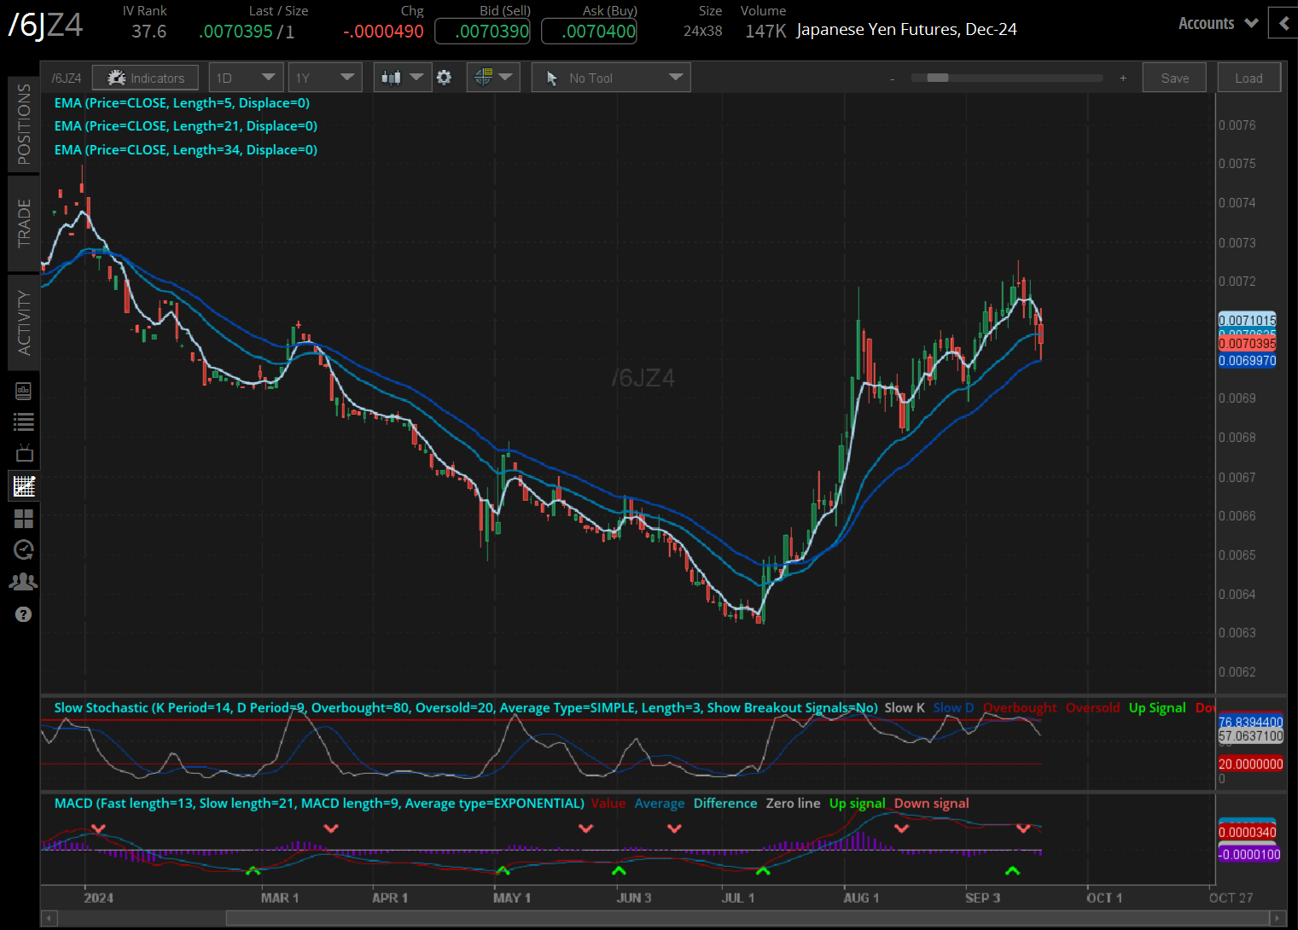Click the chart zoom slider handle

pyautogui.click(x=937, y=78)
